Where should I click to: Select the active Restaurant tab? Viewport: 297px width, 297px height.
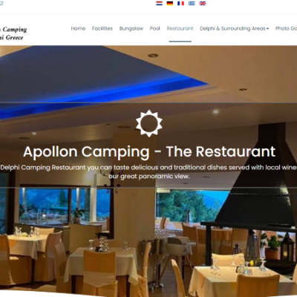point(180,28)
